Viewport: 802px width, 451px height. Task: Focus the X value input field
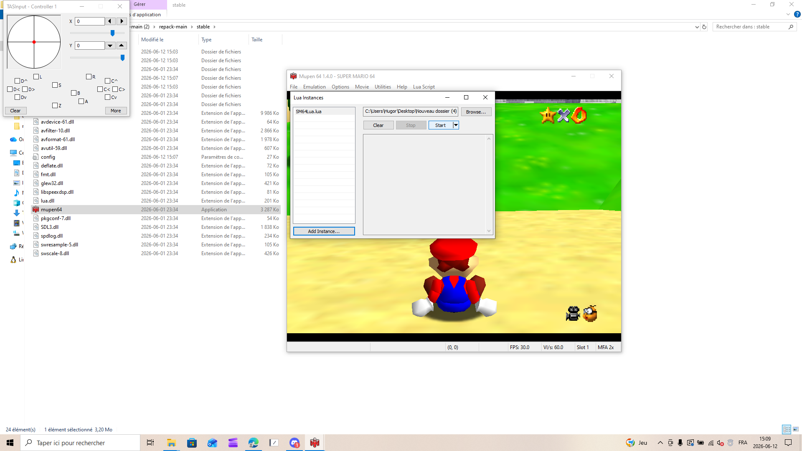90,21
